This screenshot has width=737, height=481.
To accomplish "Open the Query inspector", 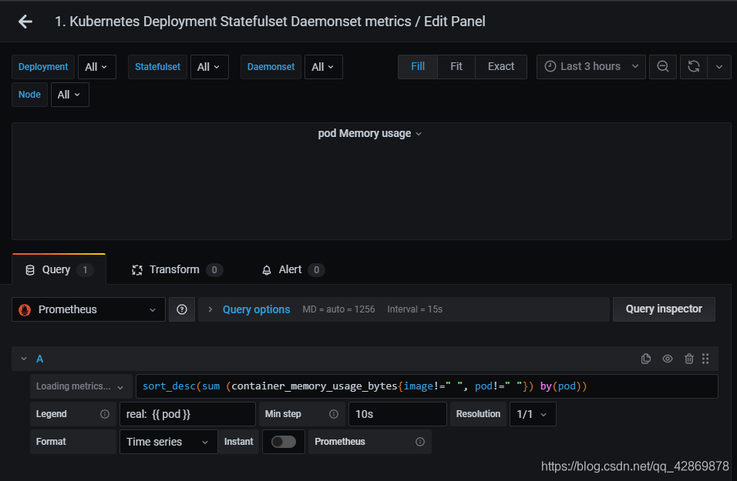I will [x=664, y=309].
